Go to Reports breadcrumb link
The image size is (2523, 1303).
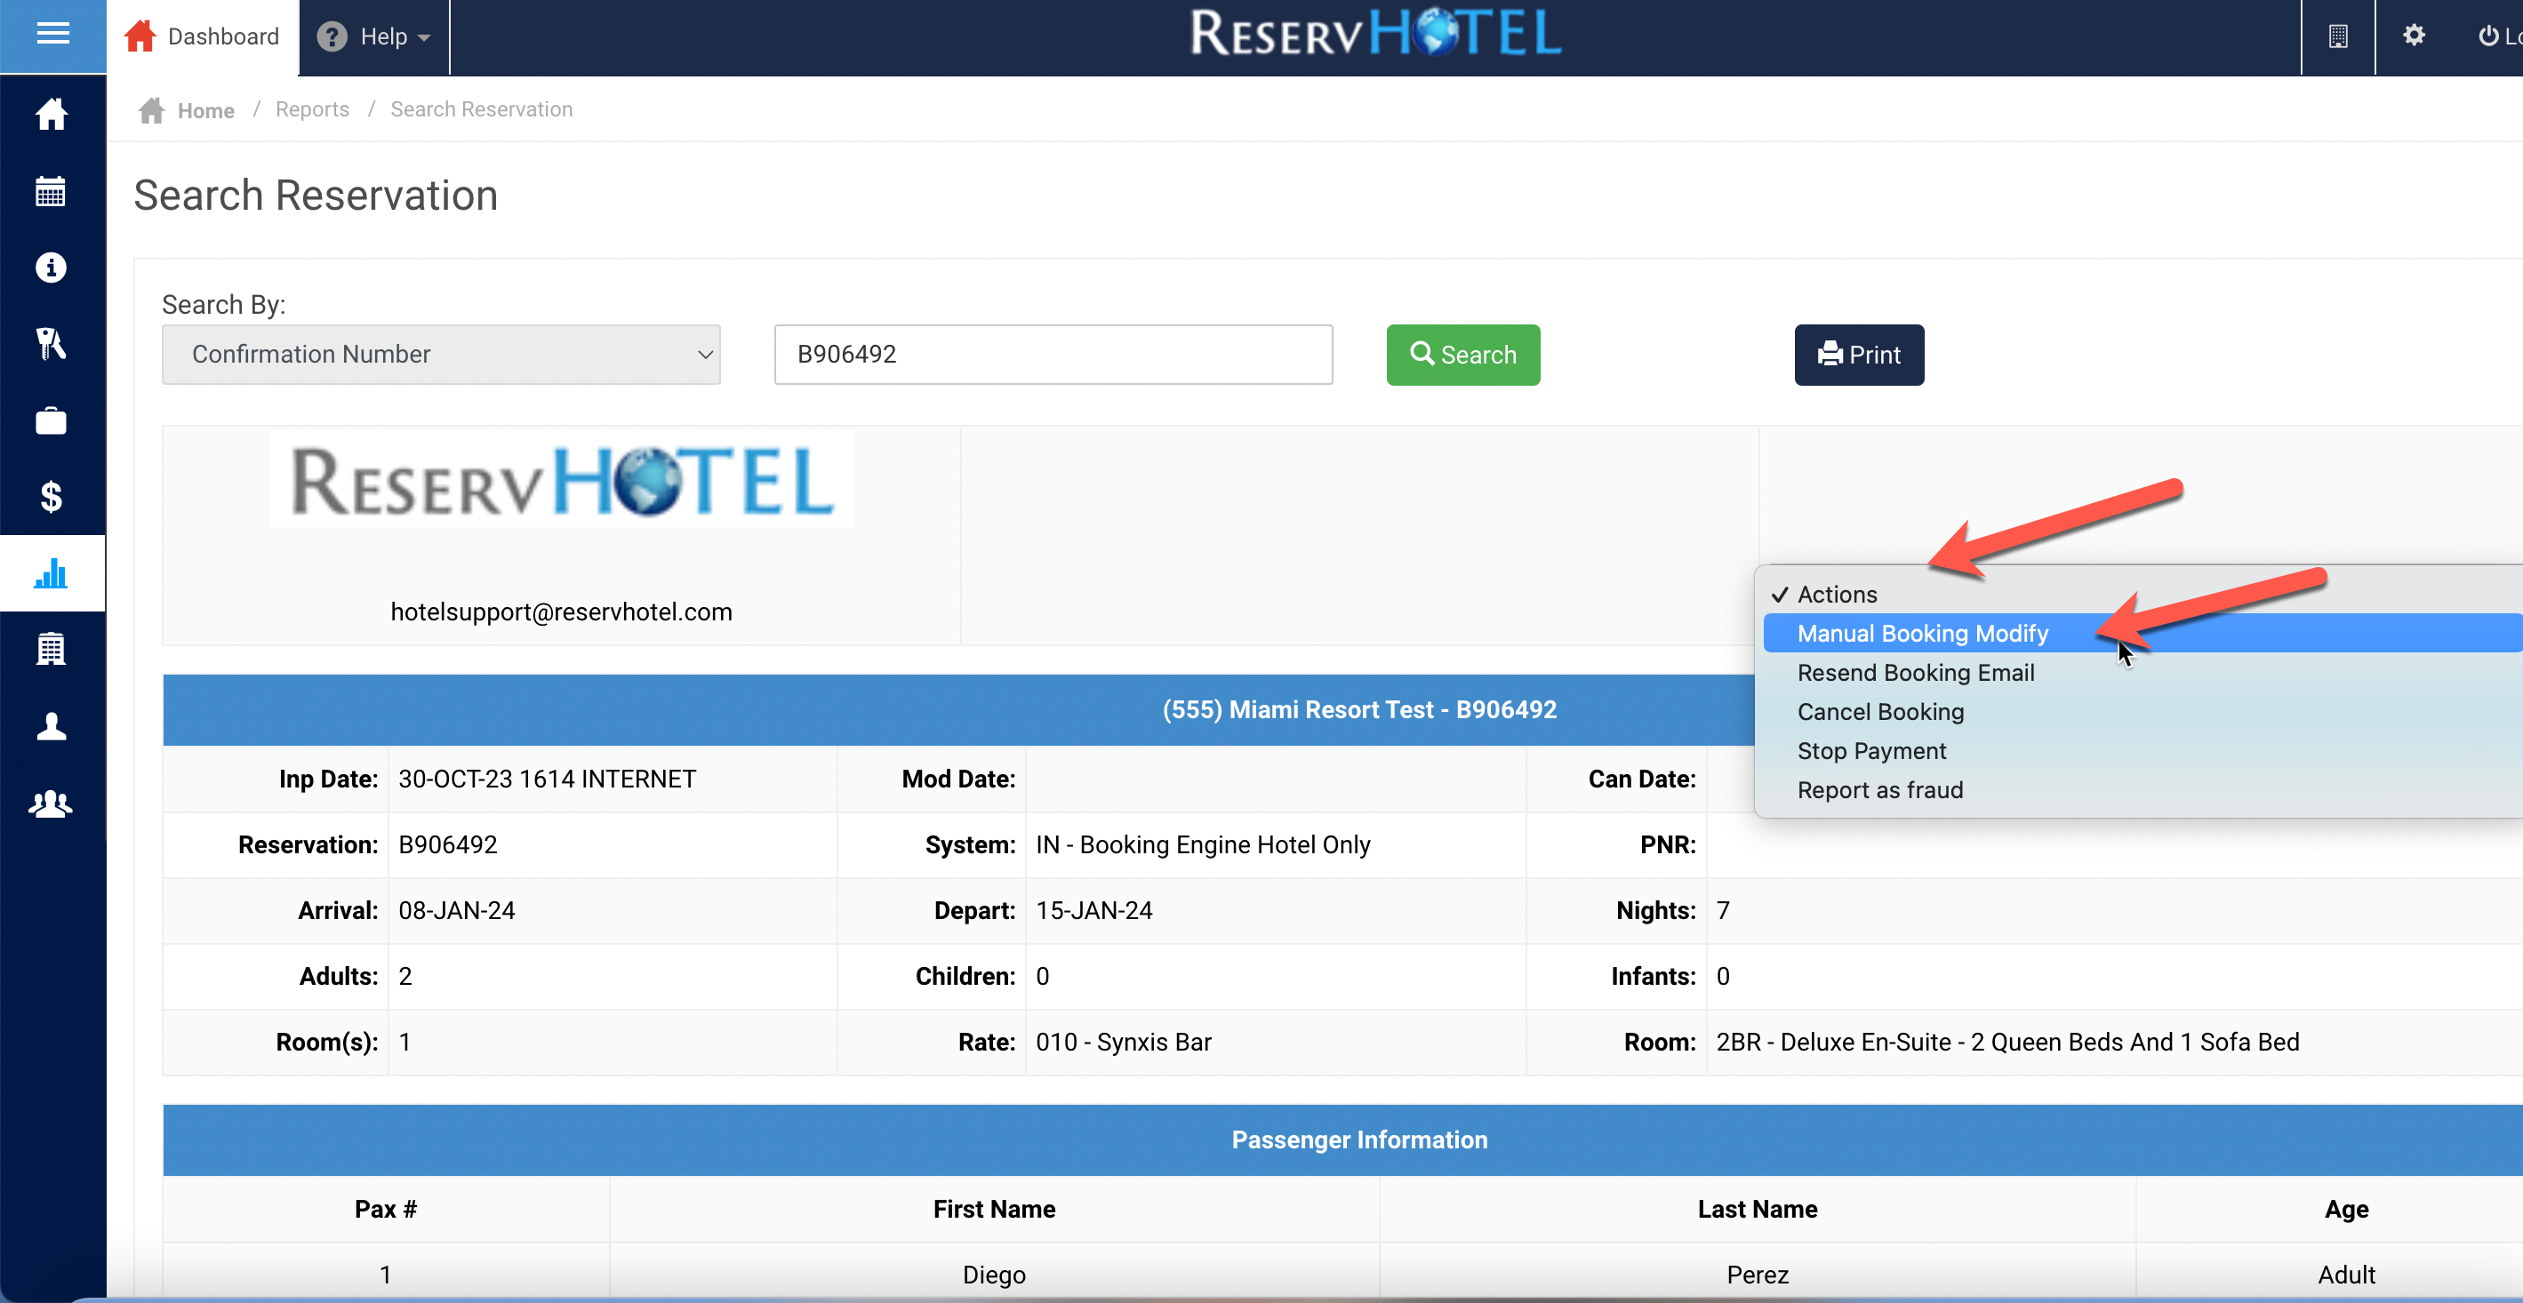coord(311,109)
